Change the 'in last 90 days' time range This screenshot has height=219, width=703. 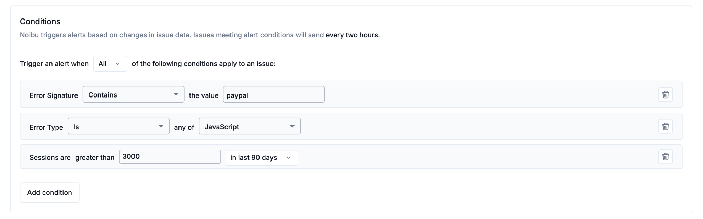[x=261, y=158]
